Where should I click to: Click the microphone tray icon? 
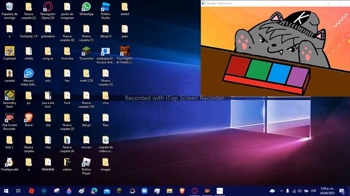(x=288, y=191)
